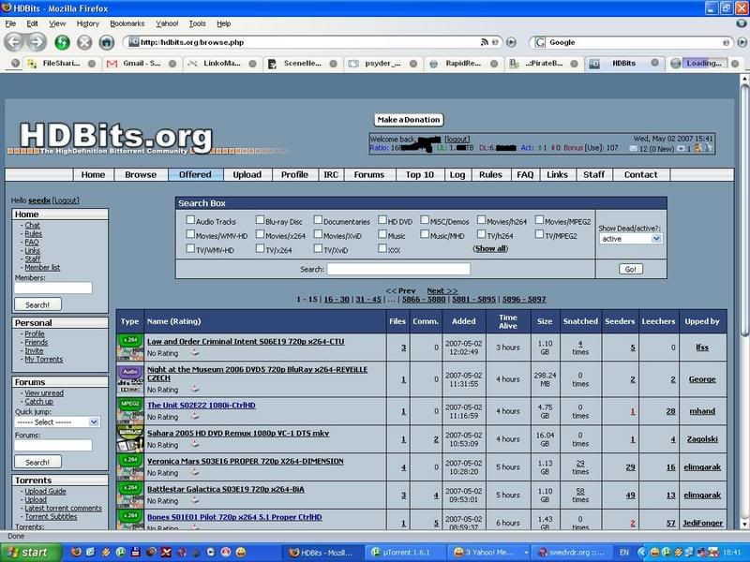The width and height of the screenshot is (750, 562).
Task: Tick the Music/MHD checkbox
Action: tap(425, 234)
